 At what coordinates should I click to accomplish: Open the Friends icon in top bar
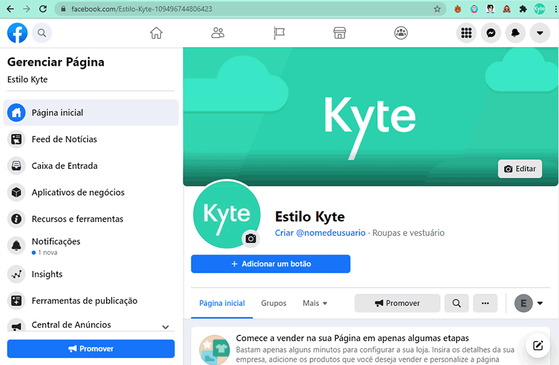pyautogui.click(x=218, y=33)
